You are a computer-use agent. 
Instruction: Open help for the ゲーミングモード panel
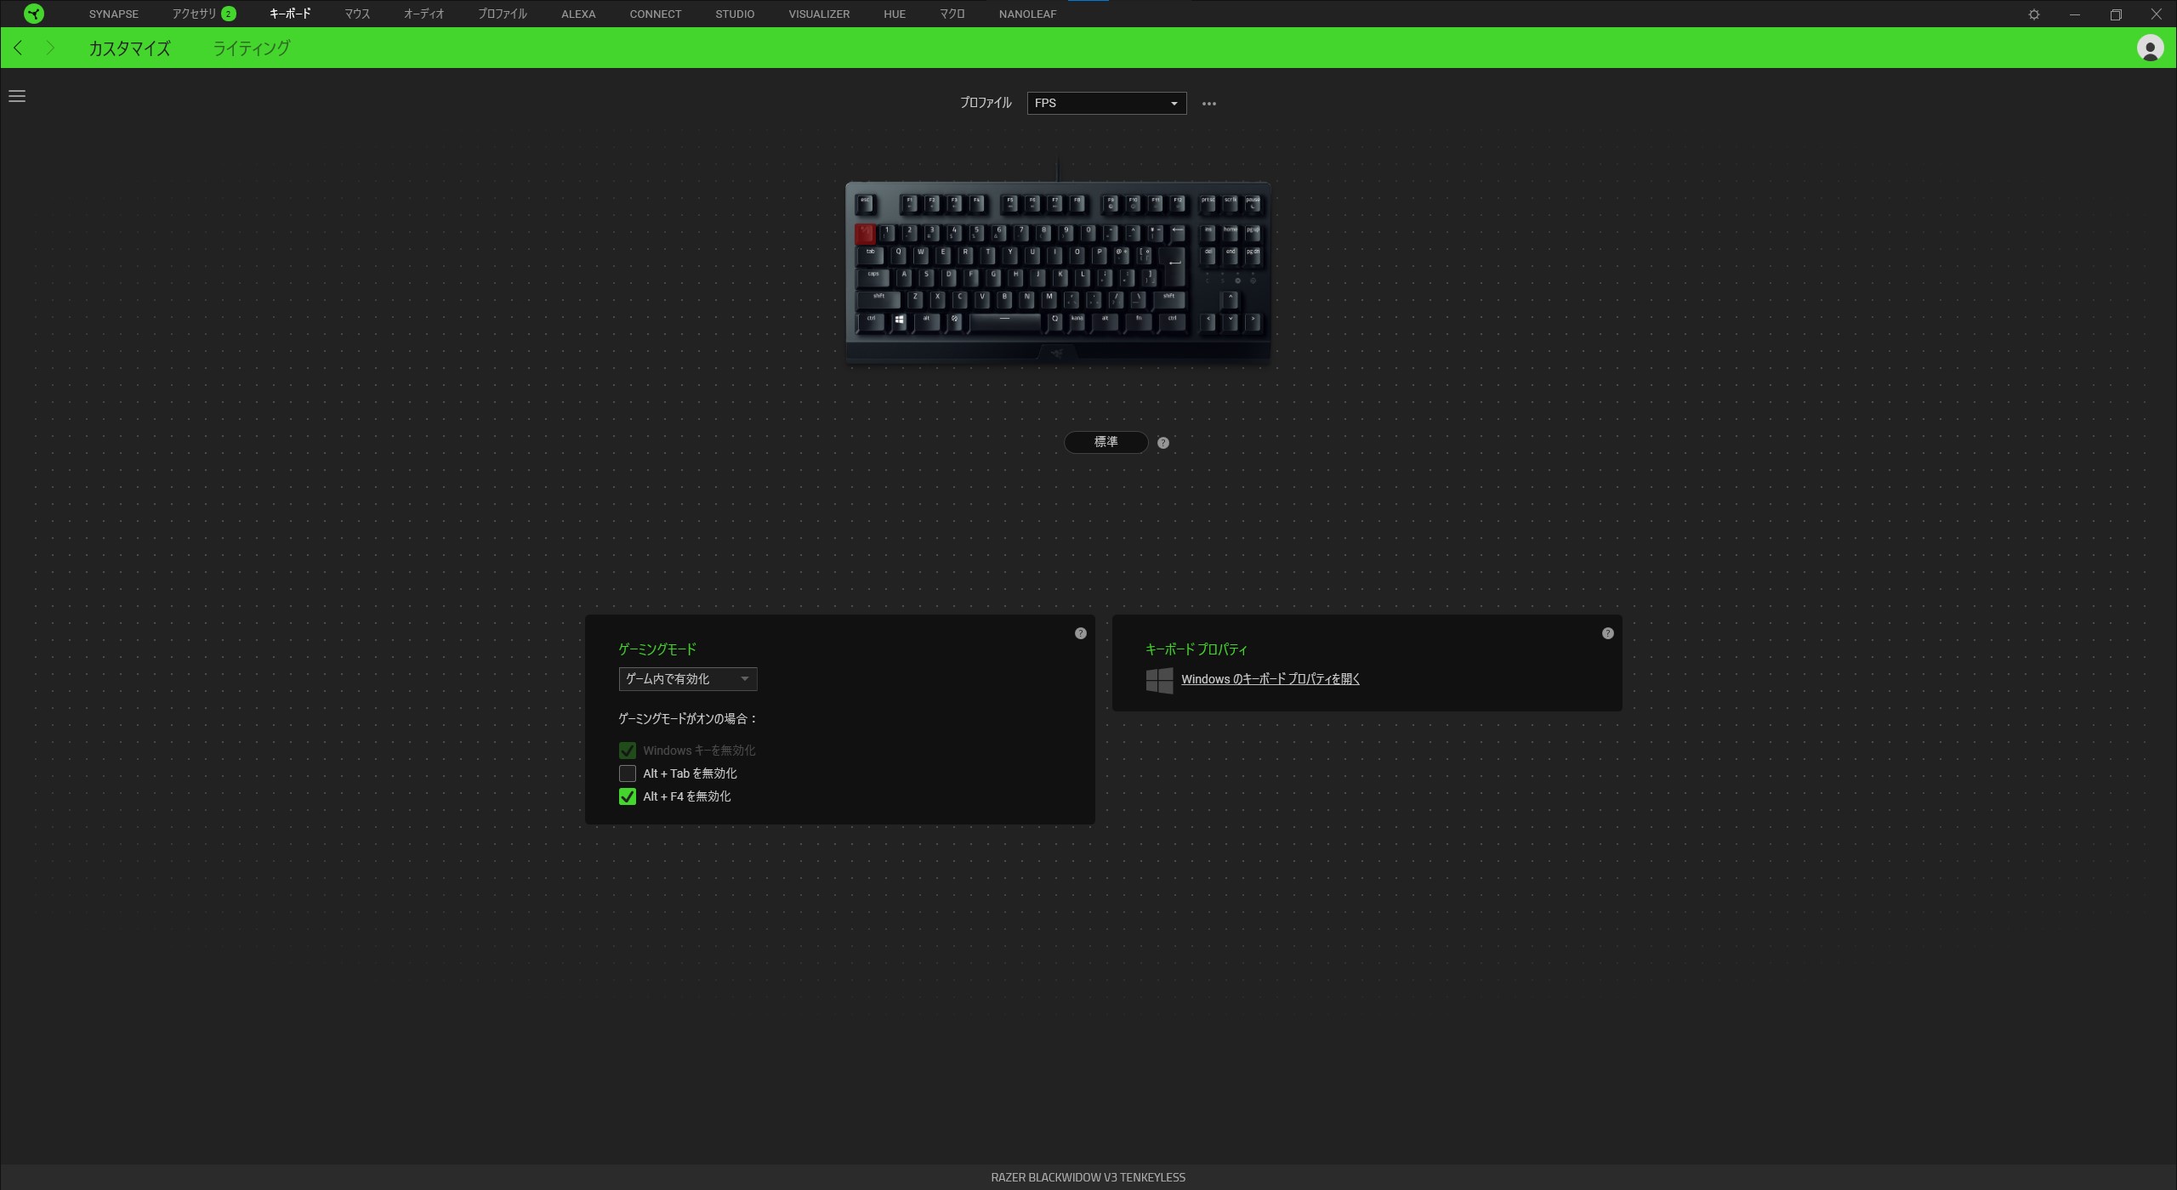point(1081,633)
